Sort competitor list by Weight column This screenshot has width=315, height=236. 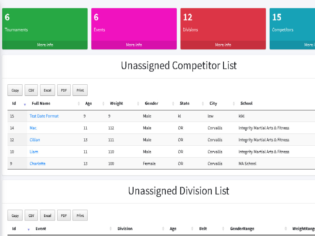[x=123, y=103]
